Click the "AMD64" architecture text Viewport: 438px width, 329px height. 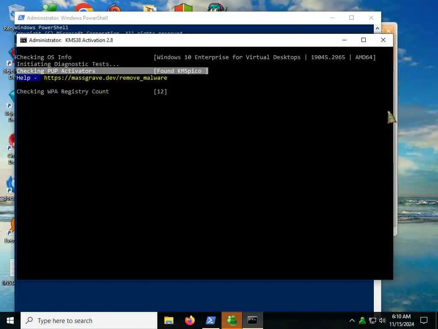pos(364,57)
